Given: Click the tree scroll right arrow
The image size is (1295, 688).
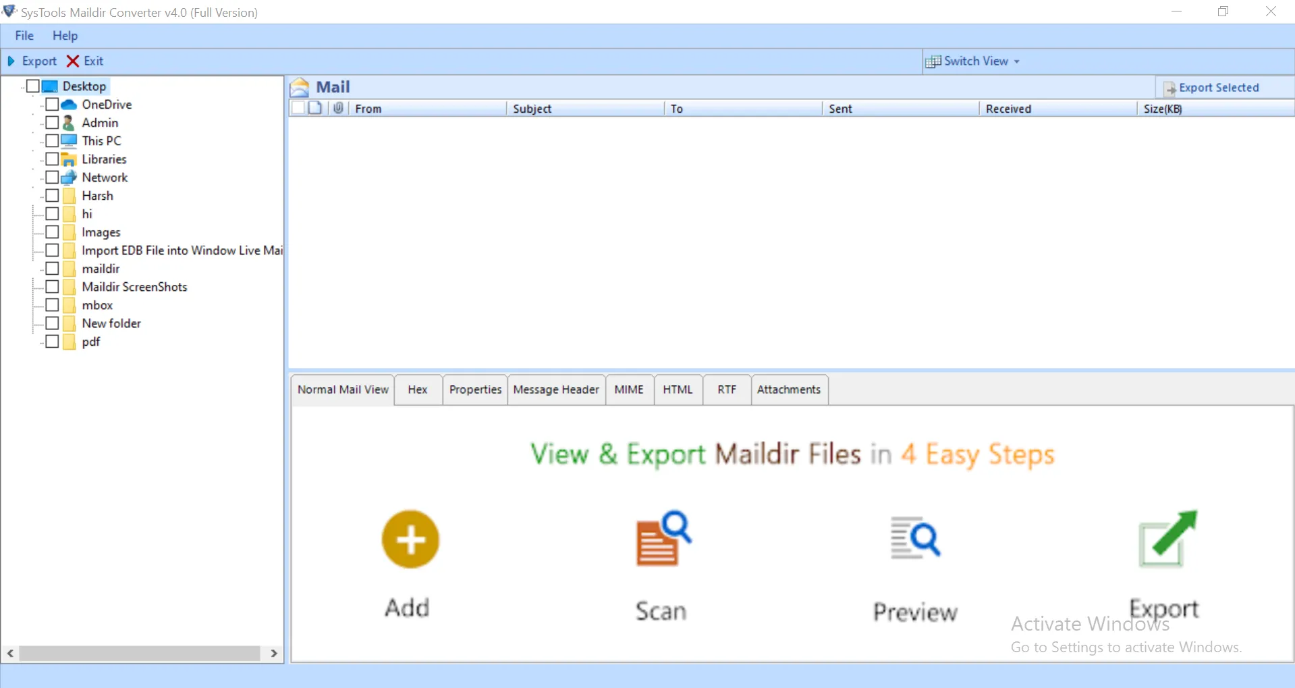Looking at the screenshot, I should pos(273,653).
